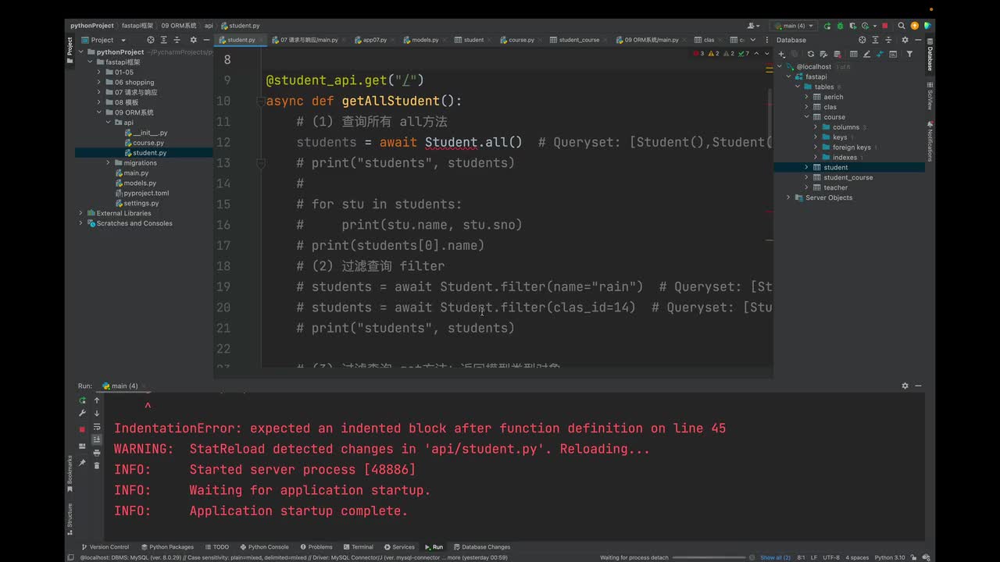Open course.py in the Project tree
Image resolution: width=1000 pixels, height=562 pixels.
tap(148, 143)
